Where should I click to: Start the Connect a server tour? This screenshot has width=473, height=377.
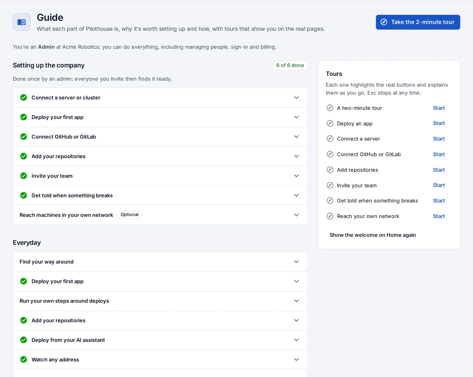coord(439,139)
